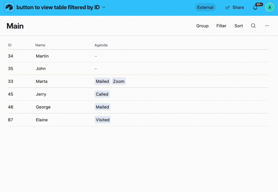This screenshot has height=192, width=278.
Task: Select the name cell Martin
Action: click(x=42, y=56)
